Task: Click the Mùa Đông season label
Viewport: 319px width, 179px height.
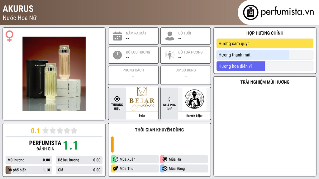Action: [177, 168]
